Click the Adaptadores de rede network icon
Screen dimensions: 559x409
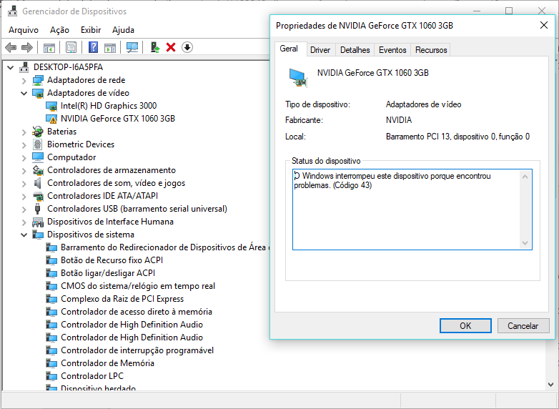38,80
